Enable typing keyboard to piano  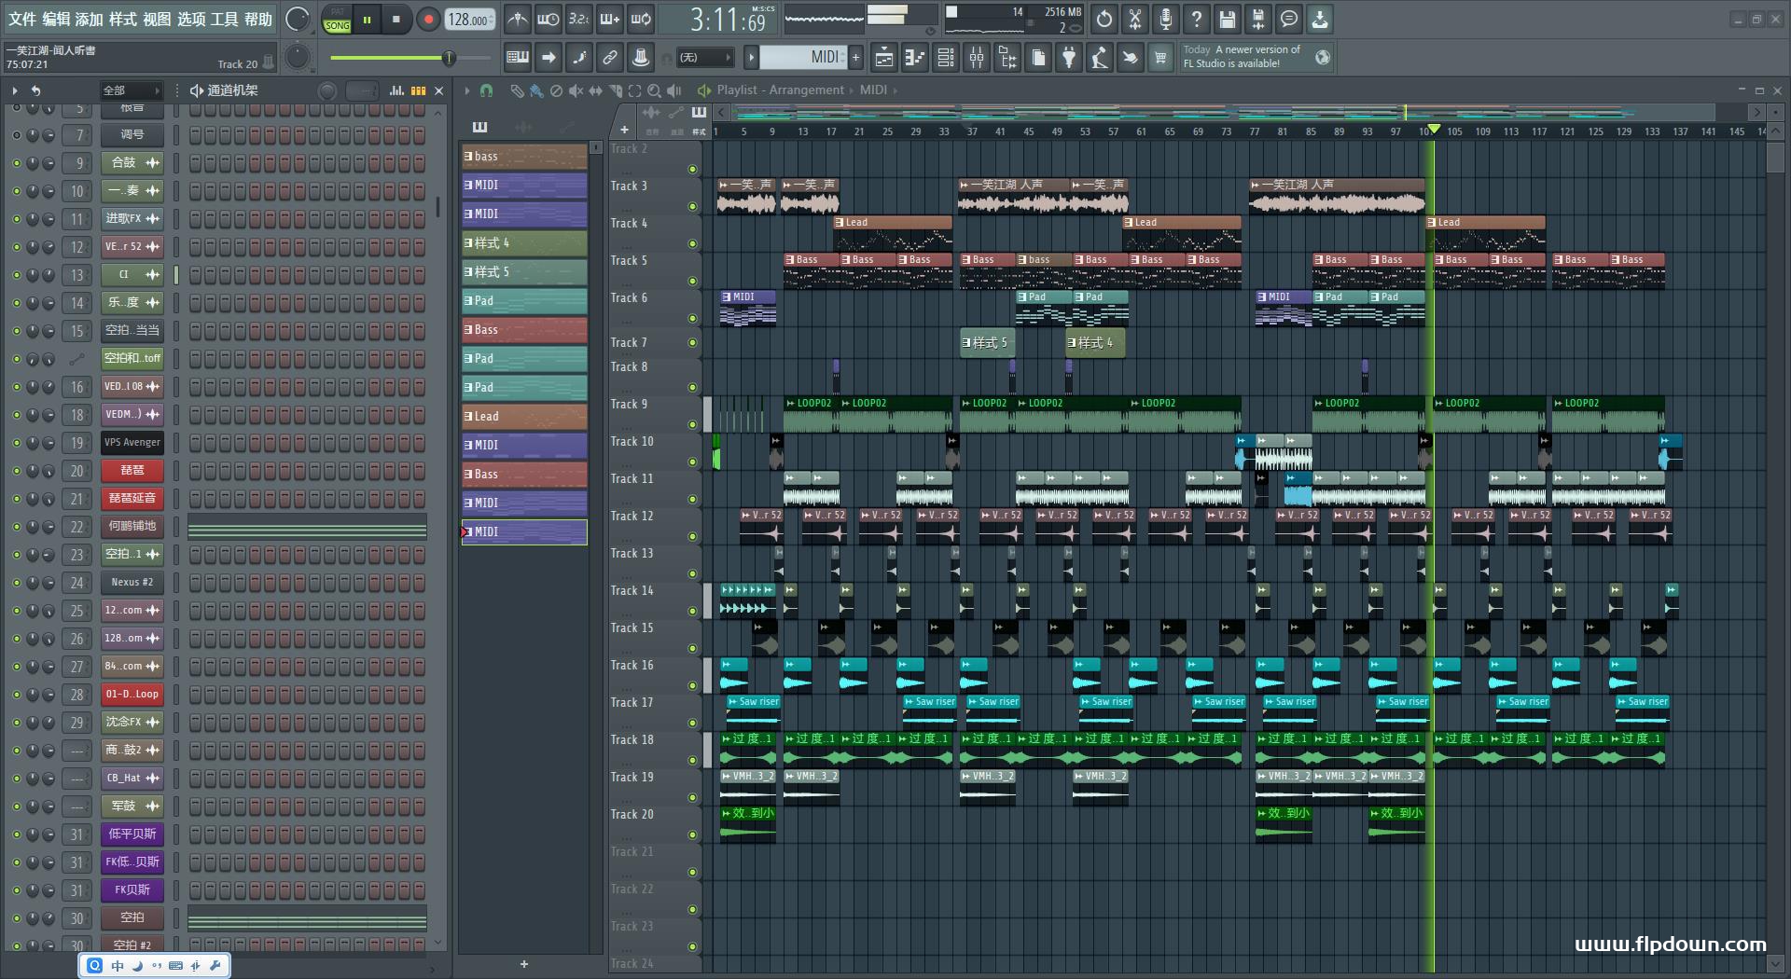pyautogui.click(x=518, y=58)
